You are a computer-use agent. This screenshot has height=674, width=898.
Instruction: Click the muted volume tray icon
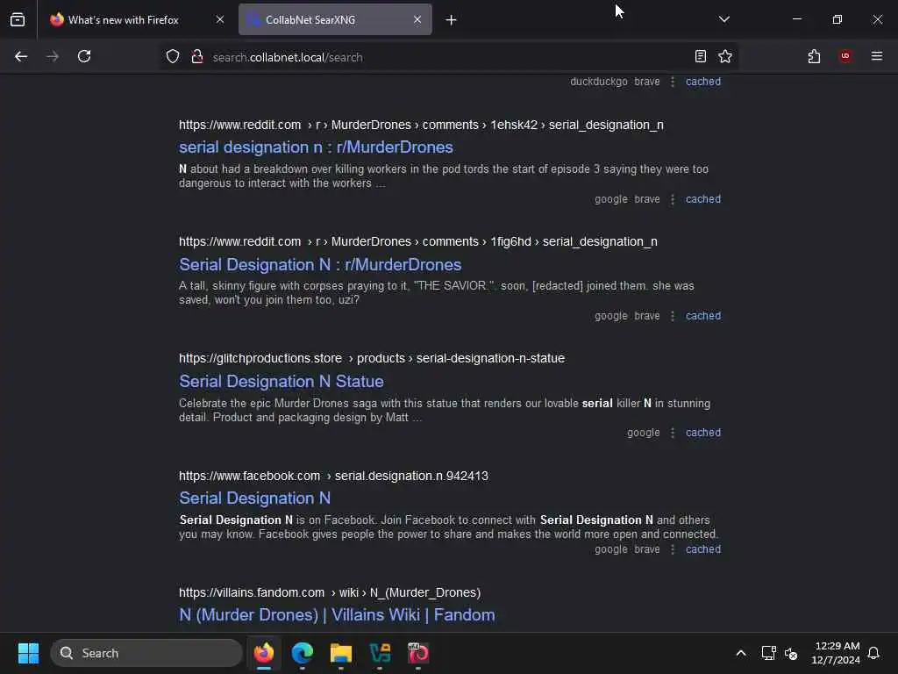(791, 653)
